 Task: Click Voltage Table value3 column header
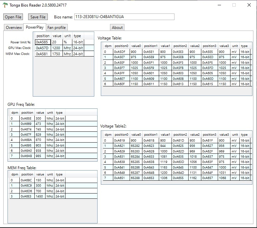click(224, 46)
